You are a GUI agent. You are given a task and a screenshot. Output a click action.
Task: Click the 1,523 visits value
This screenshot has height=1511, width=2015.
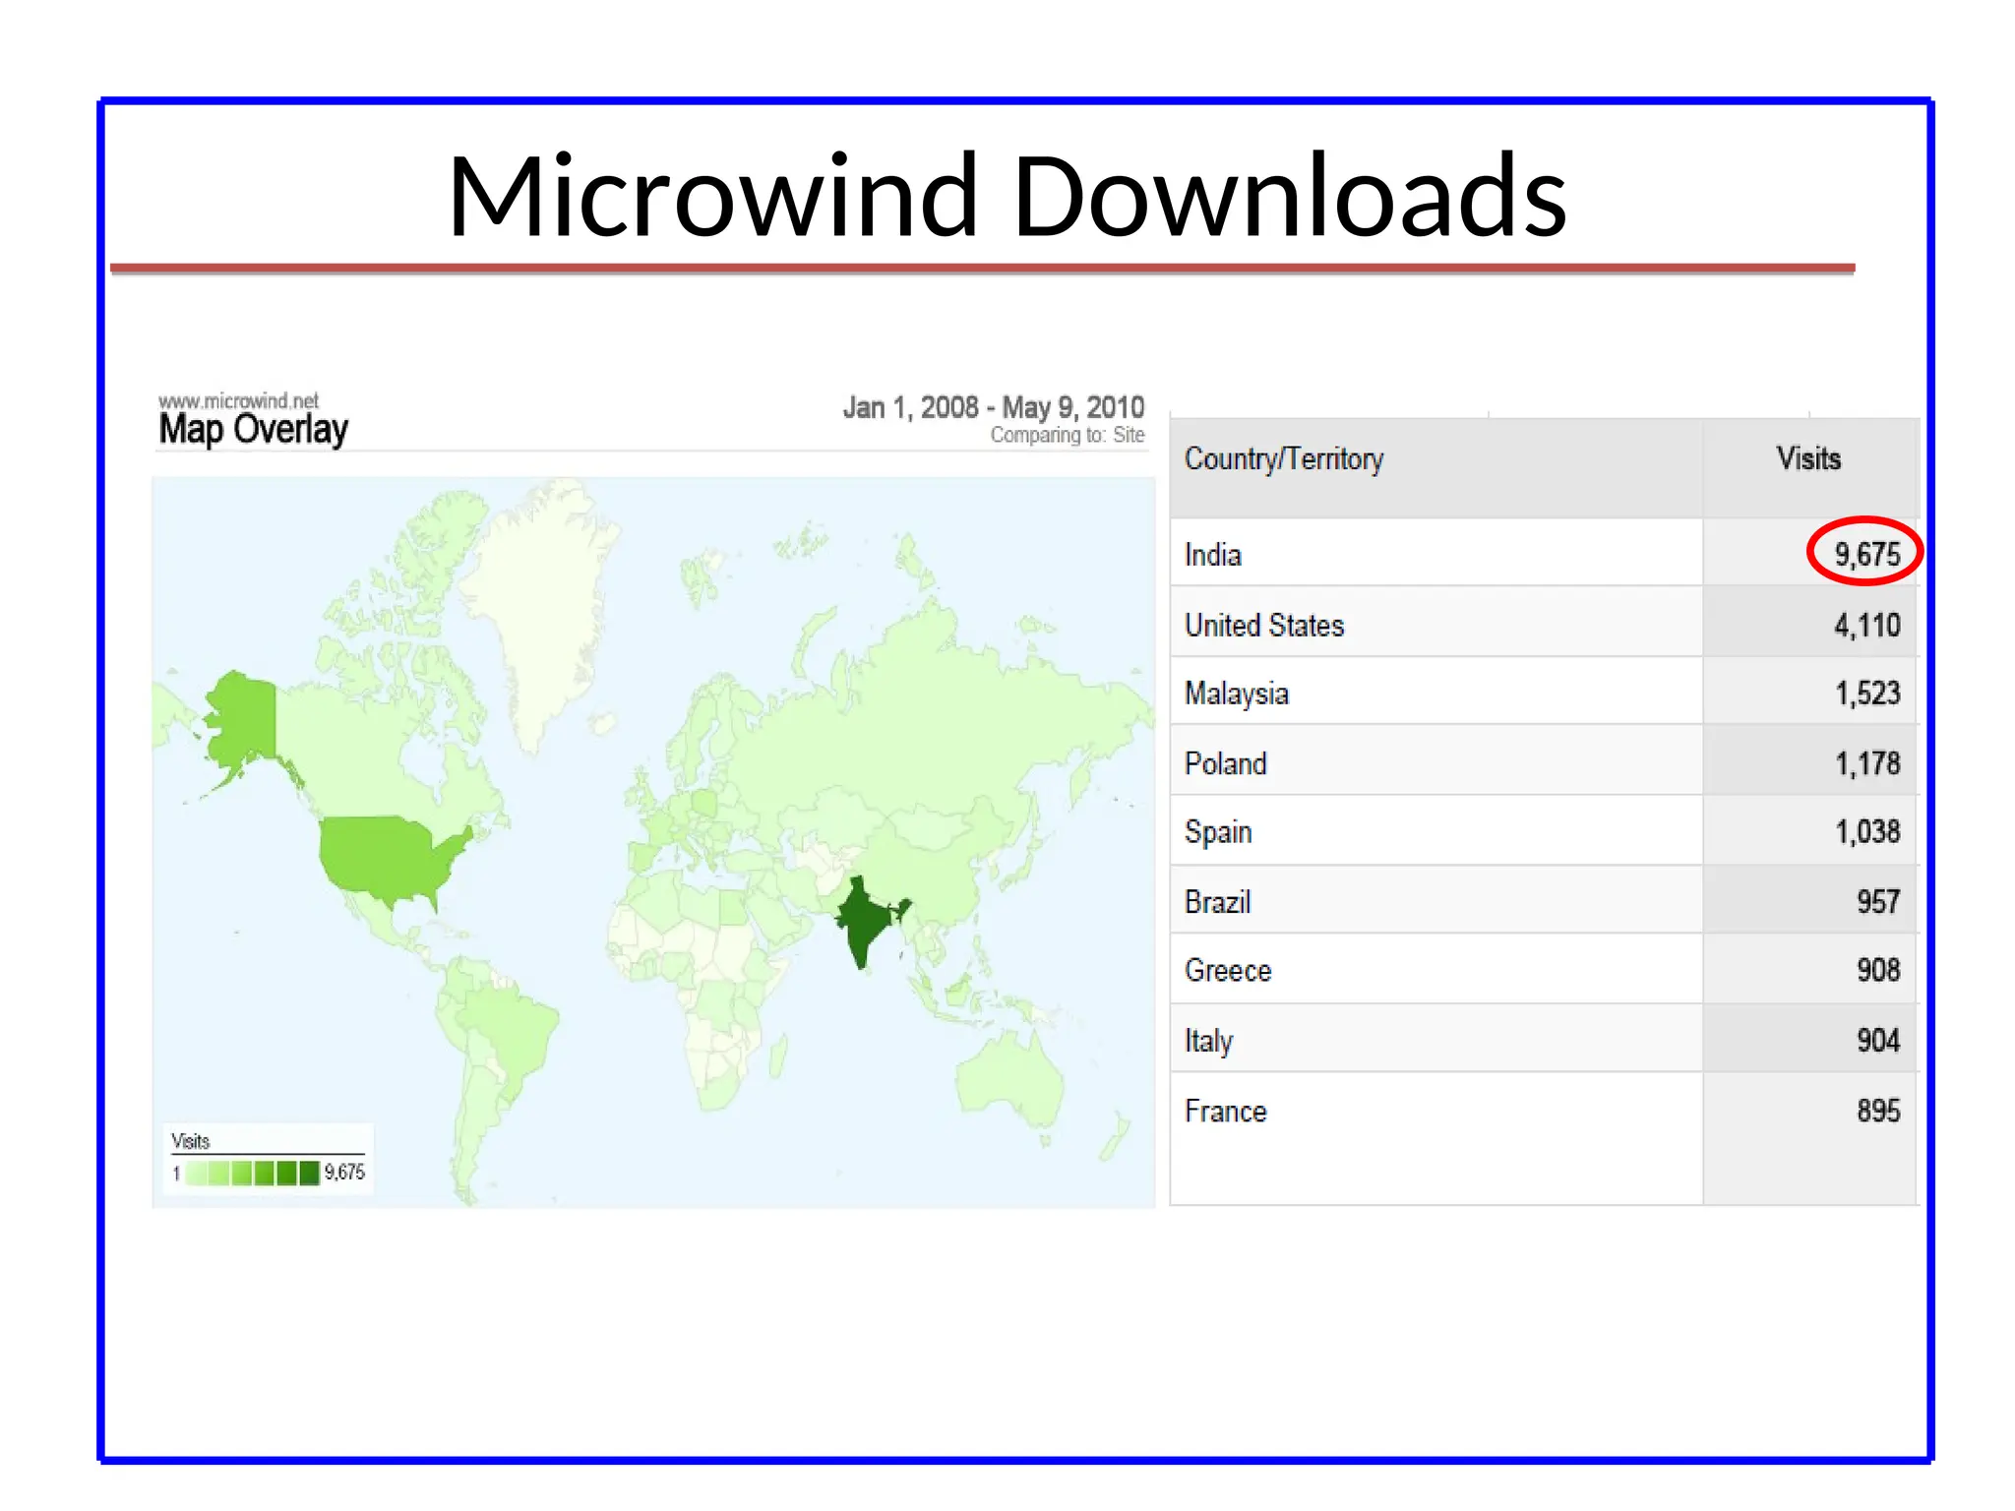click(x=1867, y=694)
